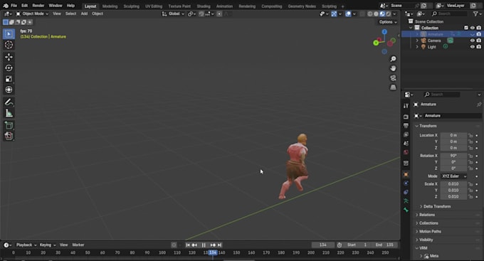Click the filter icon in outliner
The height and width of the screenshot is (261, 484).
[475, 14]
